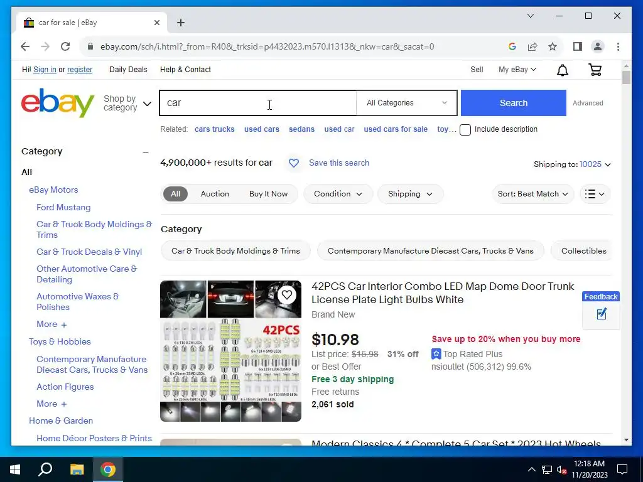This screenshot has height=482, width=643.
Task: Open the Feedback note icon
Action: 601,314
